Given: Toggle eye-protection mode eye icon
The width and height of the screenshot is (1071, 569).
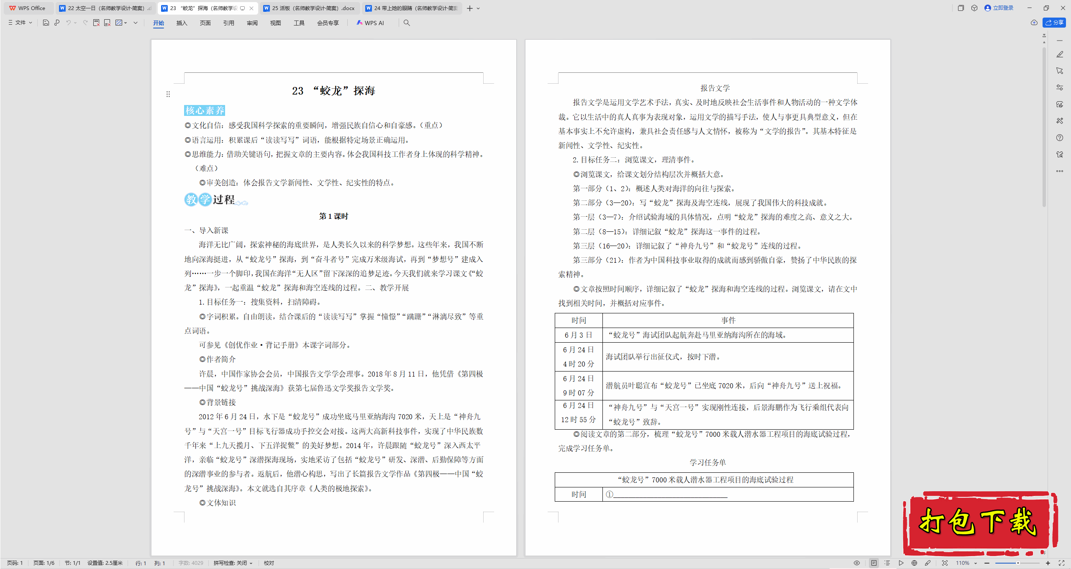Looking at the screenshot, I should pyautogui.click(x=857, y=563).
